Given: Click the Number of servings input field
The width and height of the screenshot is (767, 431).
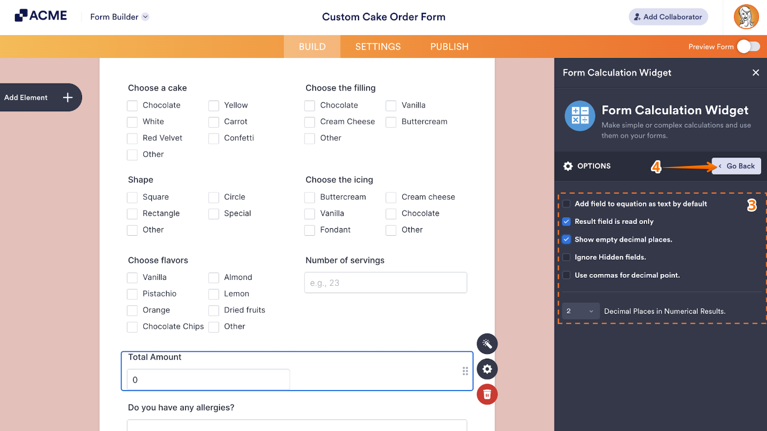Looking at the screenshot, I should pos(385,283).
